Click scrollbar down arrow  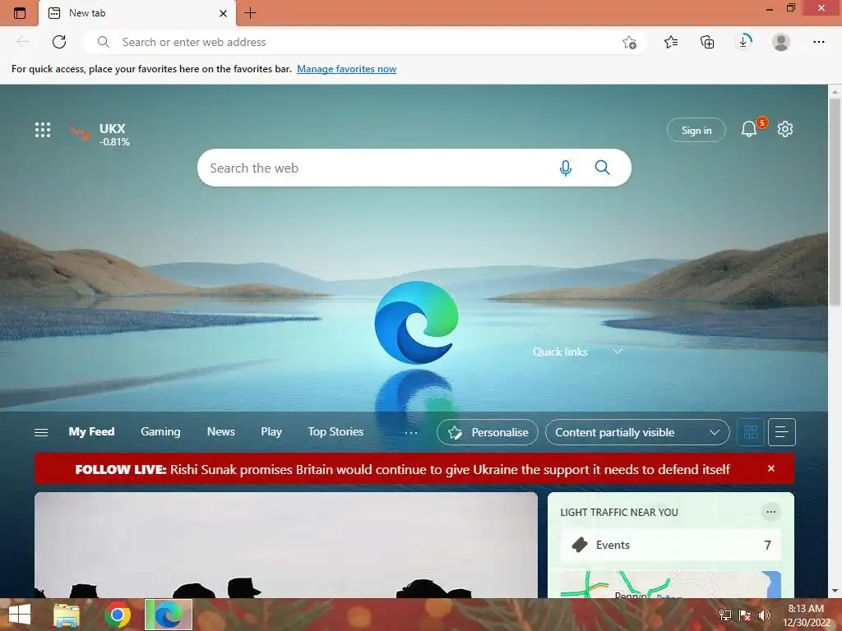[835, 591]
